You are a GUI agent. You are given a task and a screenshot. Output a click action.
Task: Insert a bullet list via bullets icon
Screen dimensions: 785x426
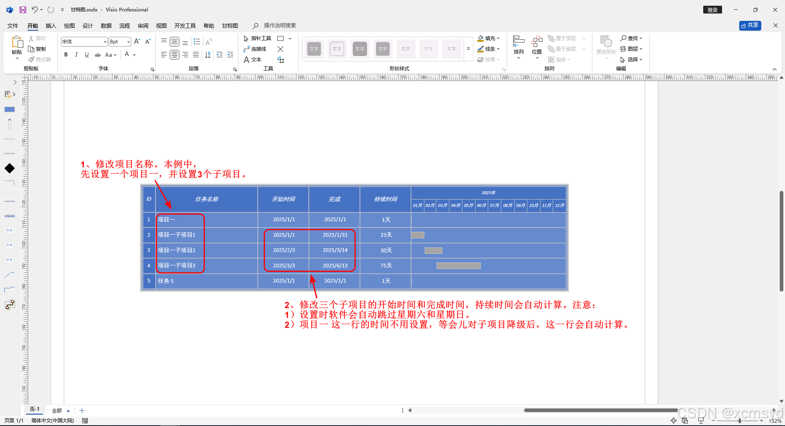point(197,42)
